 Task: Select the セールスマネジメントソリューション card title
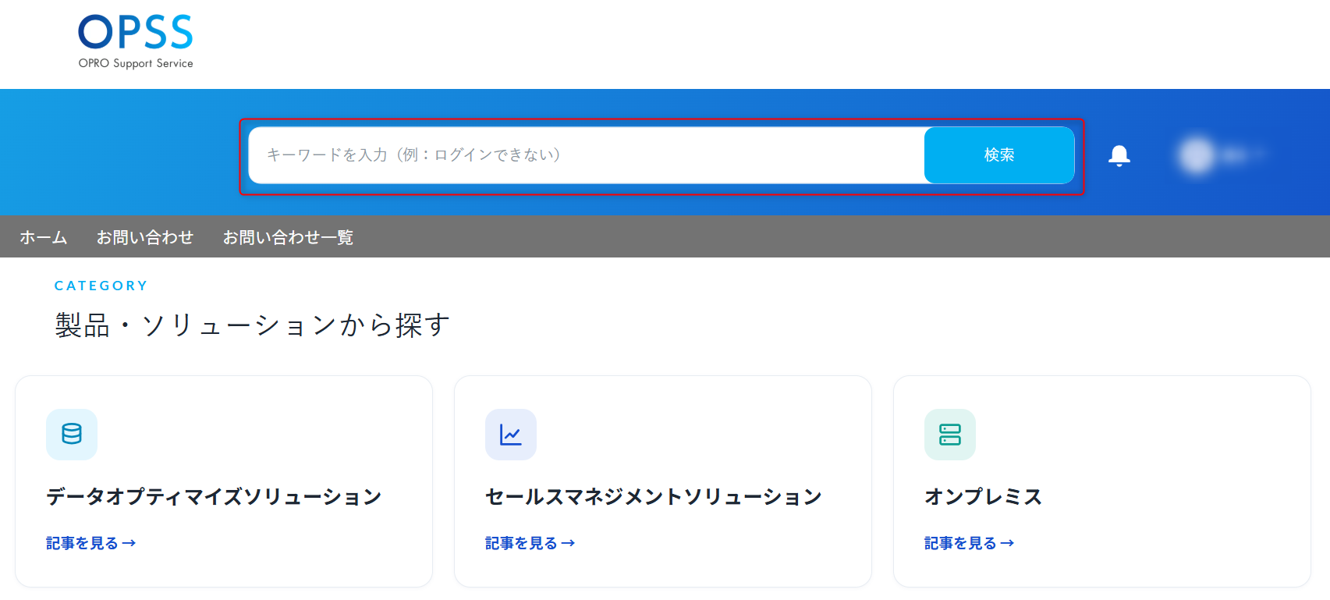point(654,497)
